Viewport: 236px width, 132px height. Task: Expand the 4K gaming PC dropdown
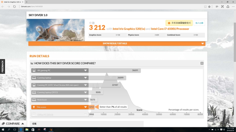click(x=85, y=70)
